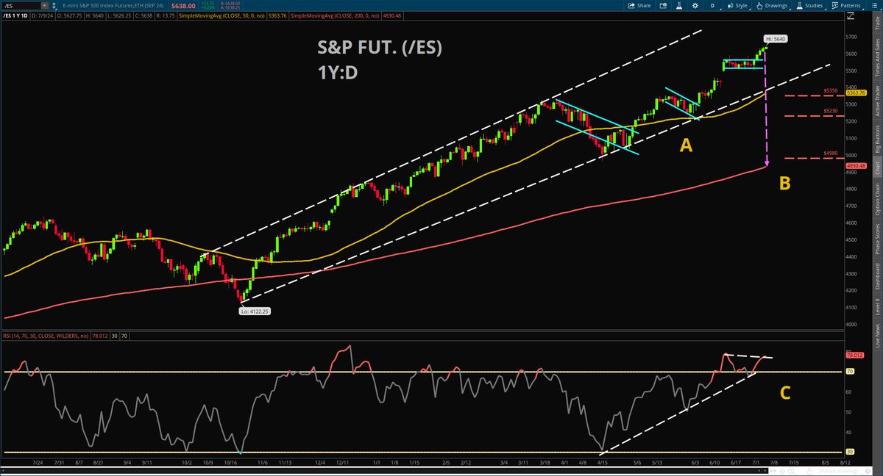Click the Hi: 5640 price bubble

click(x=775, y=37)
